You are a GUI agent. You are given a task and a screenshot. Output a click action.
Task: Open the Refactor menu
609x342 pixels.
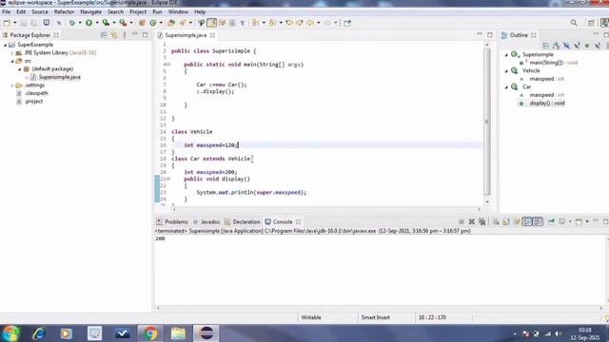click(64, 12)
